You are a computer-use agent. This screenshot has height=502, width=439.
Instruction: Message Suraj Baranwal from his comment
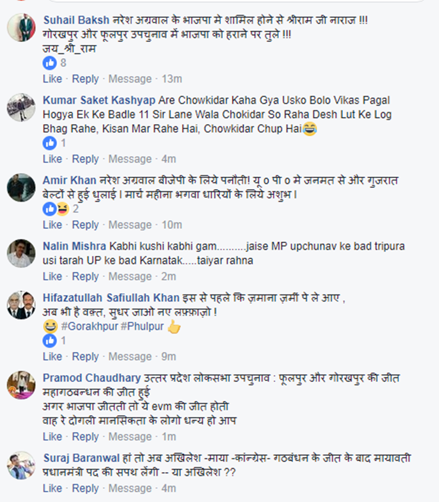tap(130, 488)
